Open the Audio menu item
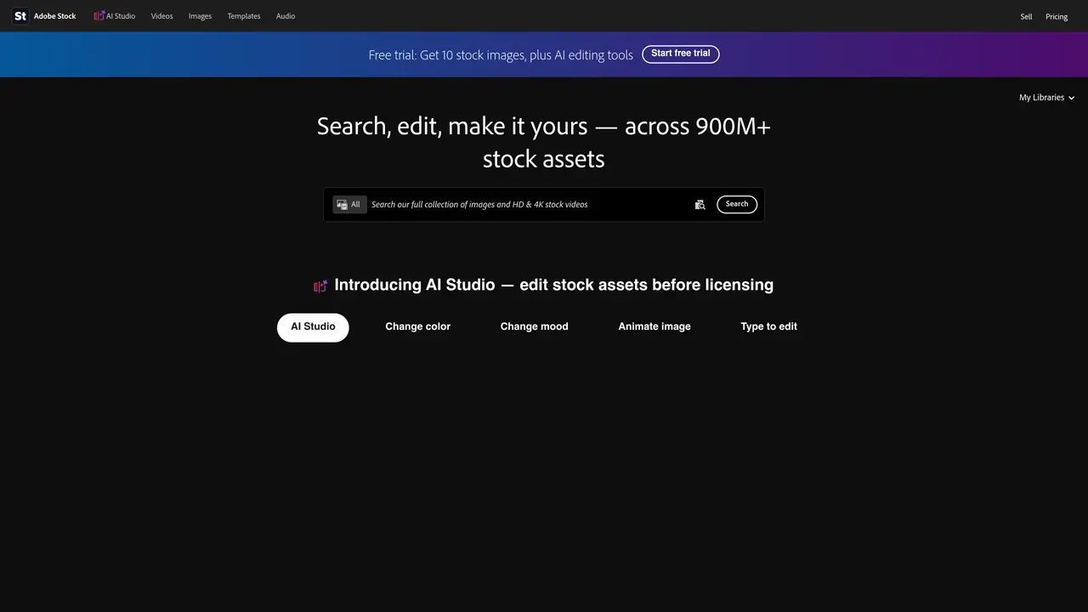Image resolution: width=1088 pixels, height=612 pixels. pos(286,16)
